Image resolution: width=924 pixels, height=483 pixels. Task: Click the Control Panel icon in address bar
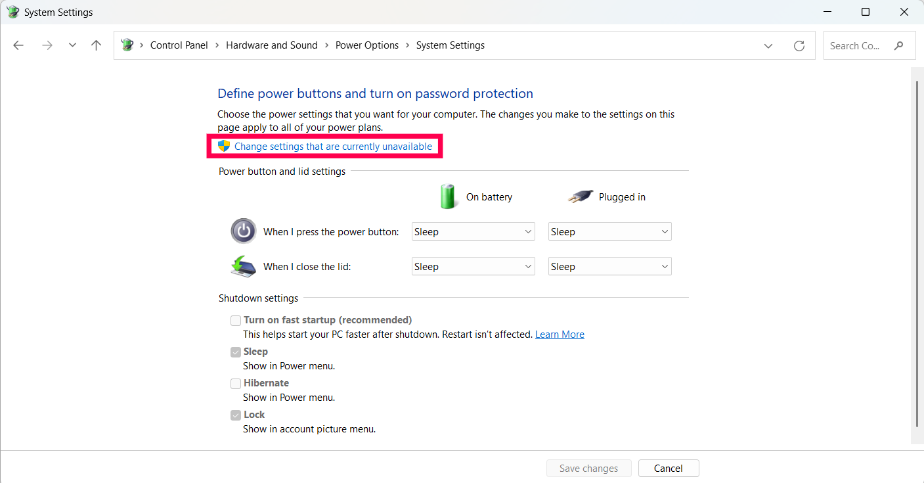pos(127,45)
